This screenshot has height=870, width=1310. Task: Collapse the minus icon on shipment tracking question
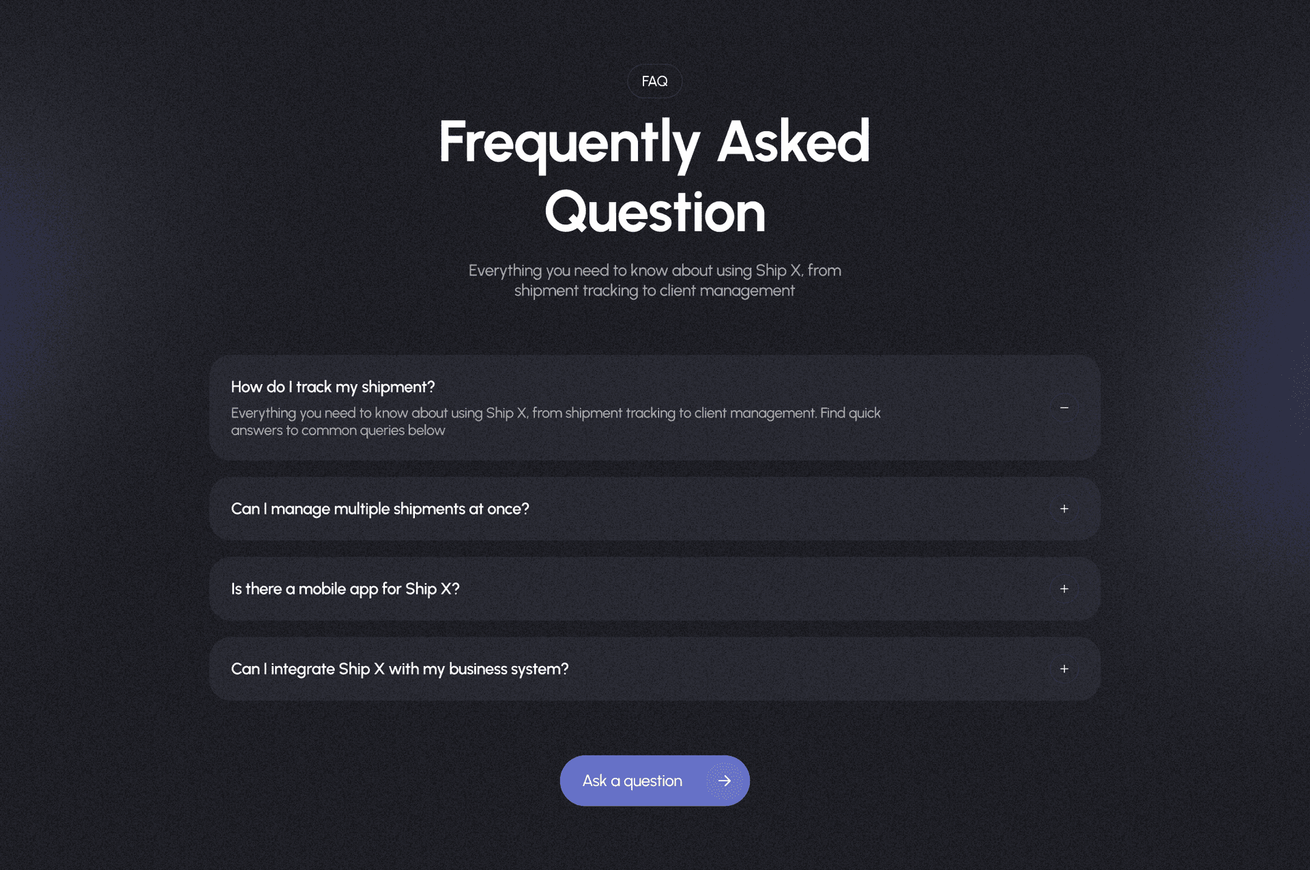point(1064,407)
